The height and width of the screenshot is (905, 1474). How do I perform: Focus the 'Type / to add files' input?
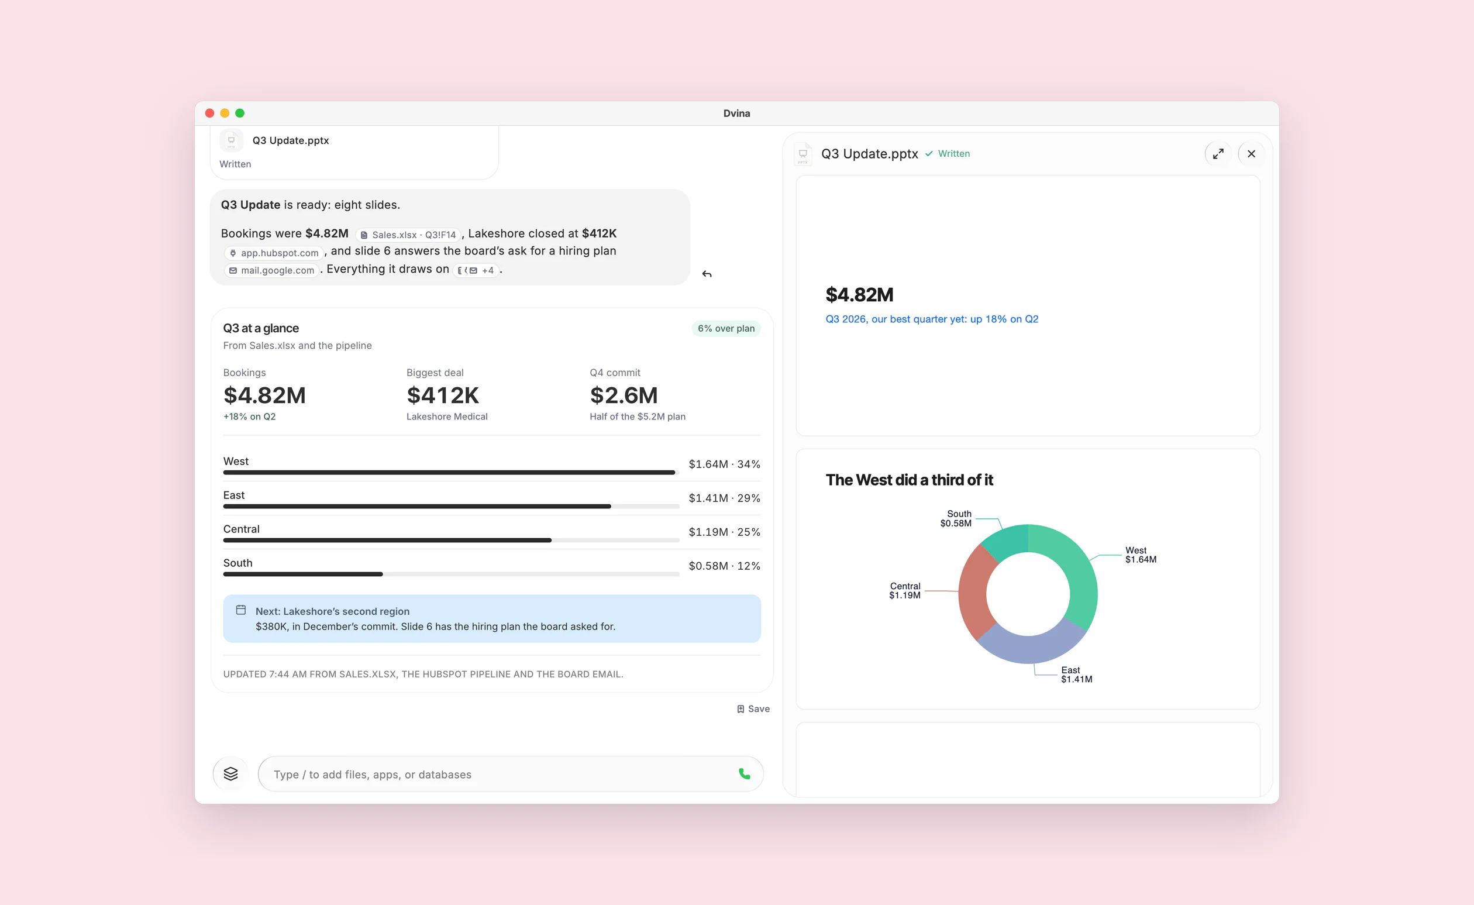[511, 774]
